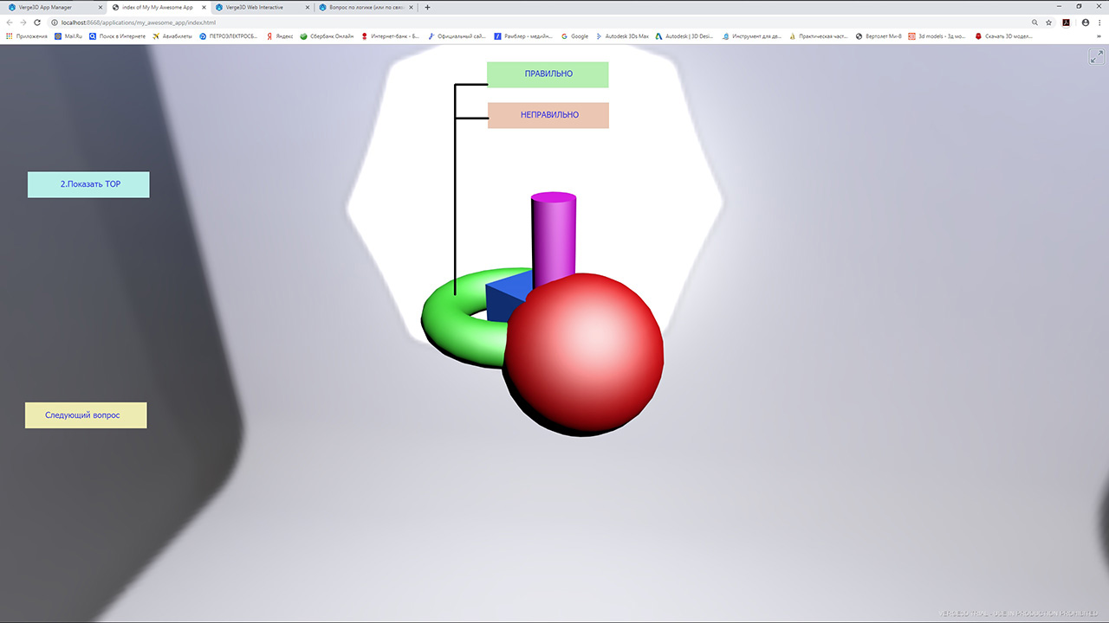
Task: Click the red sphere in the 3D scene
Action: tap(583, 355)
